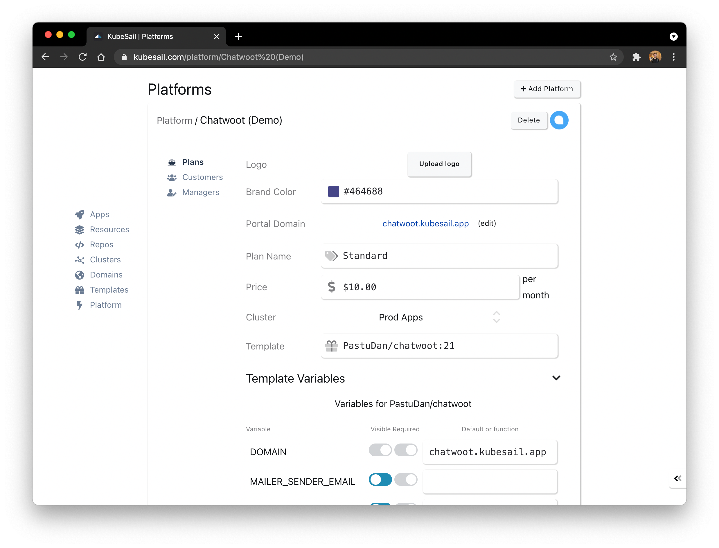Image resolution: width=719 pixels, height=548 pixels.
Task: Open browser extensions puzzle icon
Action: tap(636, 57)
